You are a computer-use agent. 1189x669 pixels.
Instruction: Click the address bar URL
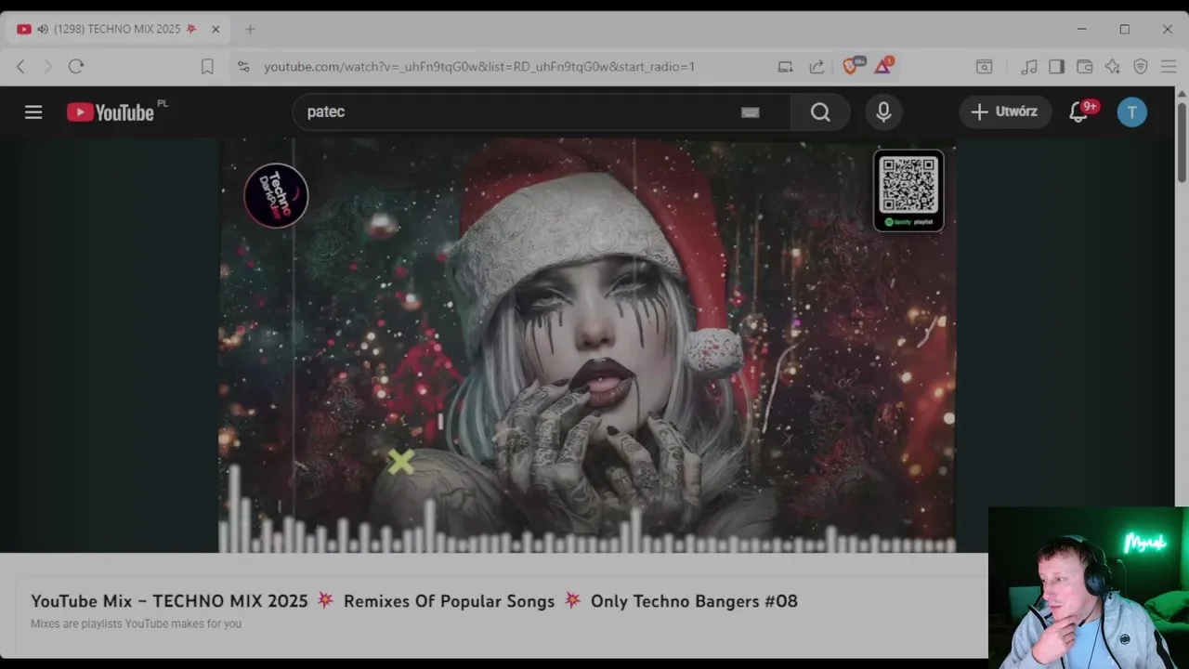pyautogui.click(x=479, y=67)
